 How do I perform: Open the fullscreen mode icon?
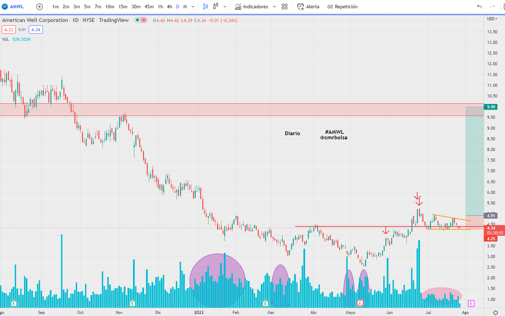click(x=503, y=7)
